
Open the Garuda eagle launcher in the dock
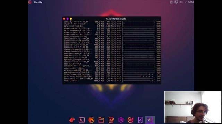[x=72, y=120]
